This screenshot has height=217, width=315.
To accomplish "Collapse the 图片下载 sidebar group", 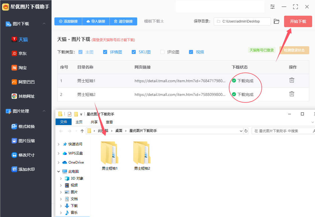I will [44, 24].
